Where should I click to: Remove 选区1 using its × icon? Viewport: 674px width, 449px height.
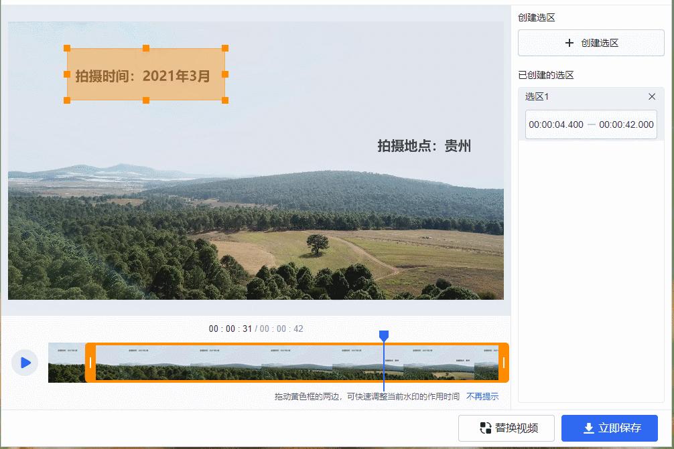652,96
